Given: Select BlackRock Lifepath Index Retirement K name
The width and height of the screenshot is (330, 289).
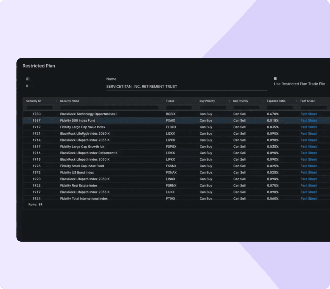Looking at the screenshot, I should (x=89, y=153).
